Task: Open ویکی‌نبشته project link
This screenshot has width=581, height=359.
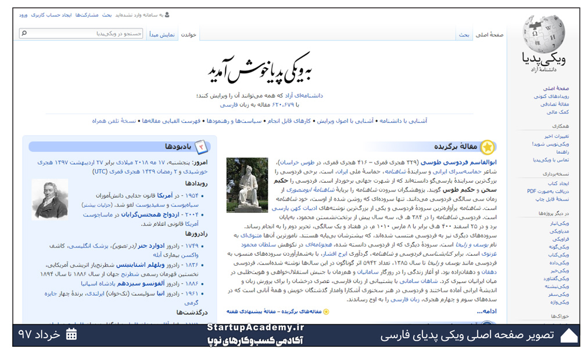Action: (x=557, y=287)
